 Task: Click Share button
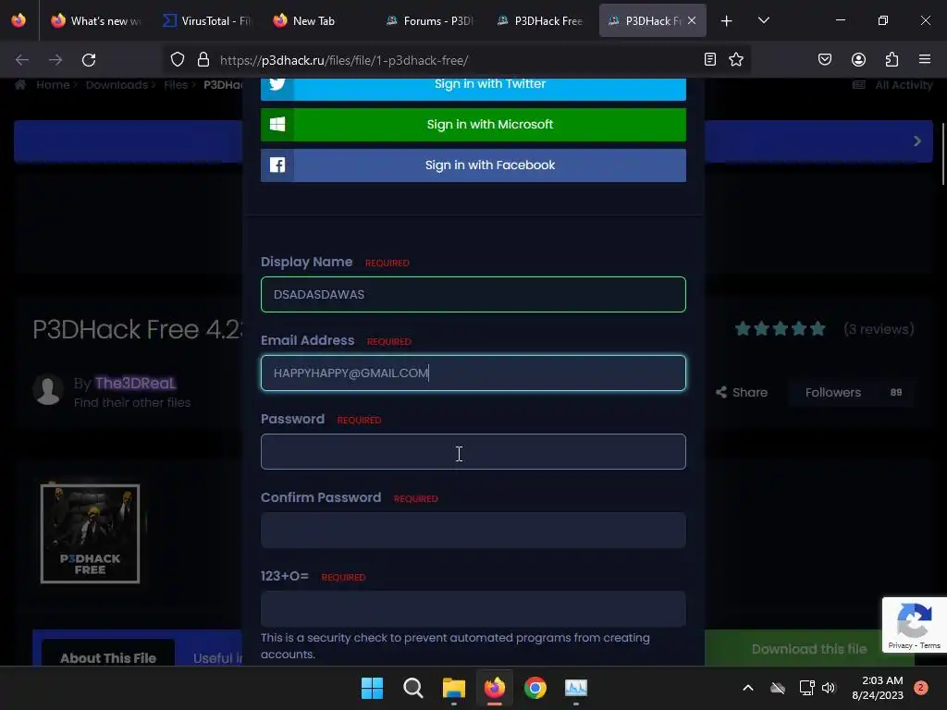coord(742,392)
